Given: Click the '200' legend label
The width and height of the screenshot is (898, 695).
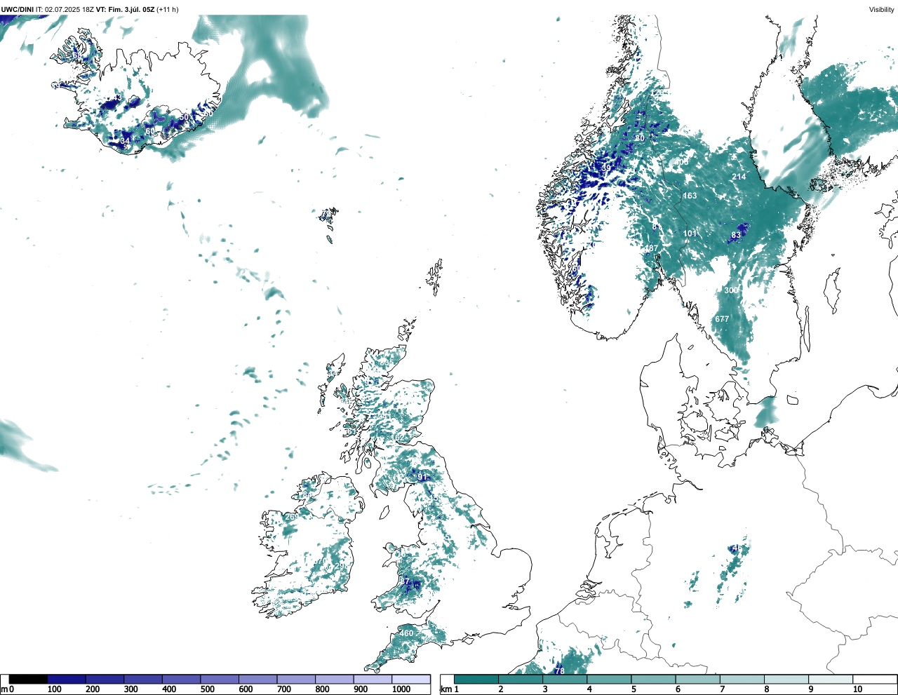Looking at the screenshot, I should point(93,689).
